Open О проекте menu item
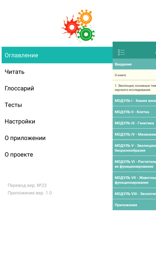The height and width of the screenshot is (277, 156). (x=57, y=154)
